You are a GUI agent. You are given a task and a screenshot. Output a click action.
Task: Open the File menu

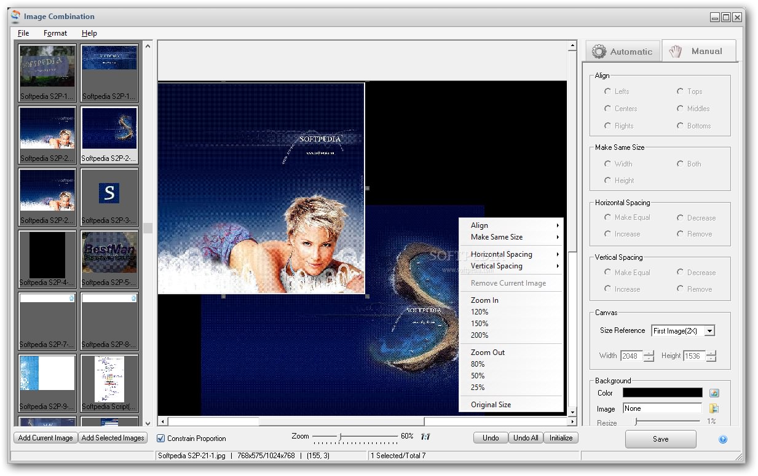[23, 33]
